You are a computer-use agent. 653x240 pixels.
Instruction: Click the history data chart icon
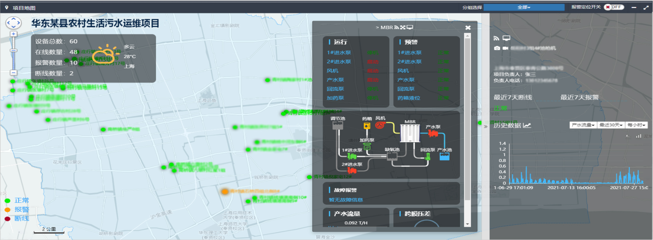tap(527, 125)
